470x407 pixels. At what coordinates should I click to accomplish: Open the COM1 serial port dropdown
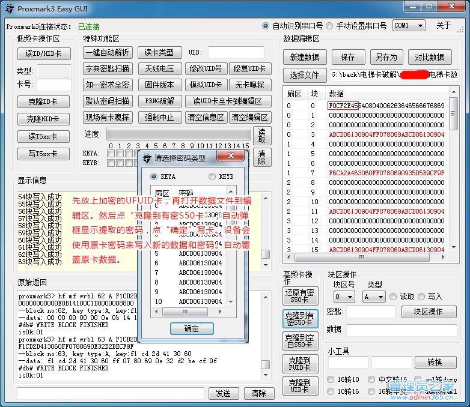(x=409, y=25)
